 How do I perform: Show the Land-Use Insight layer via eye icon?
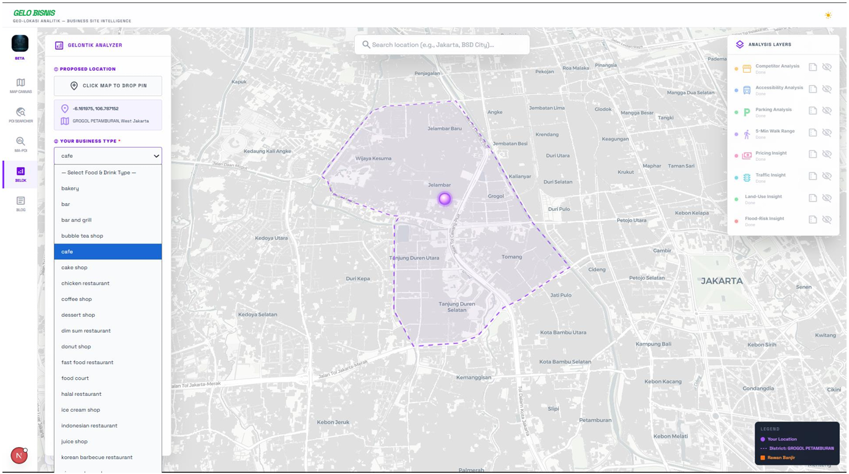click(x=827, y=198)
